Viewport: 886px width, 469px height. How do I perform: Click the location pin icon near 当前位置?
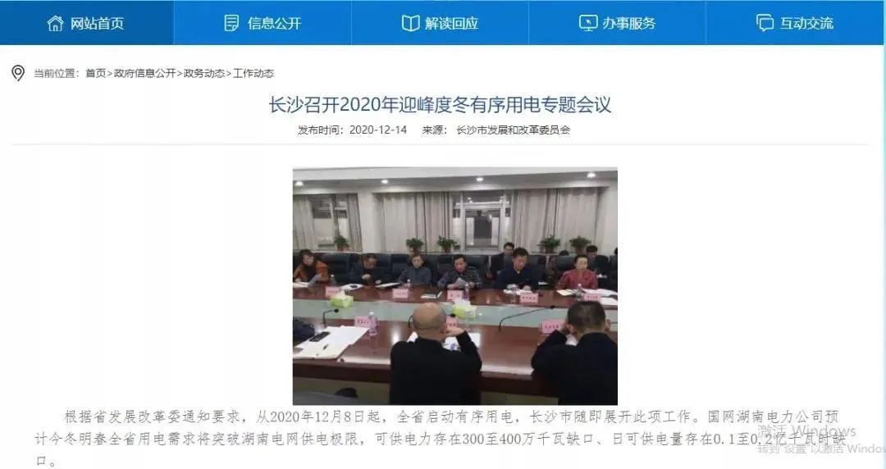click(x=18, y=73)
